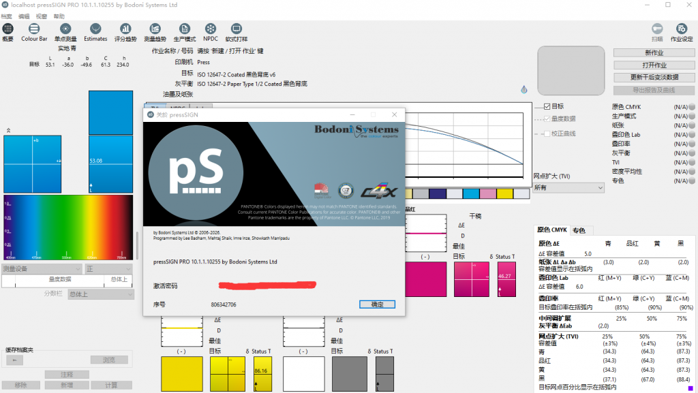698x393 pixels.
Task: Click the large yellow solid patch
Action: click(x=181, y=374)
